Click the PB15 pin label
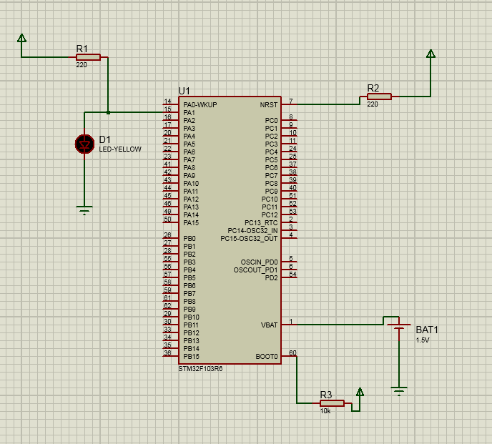 click(x=192, y=357)
